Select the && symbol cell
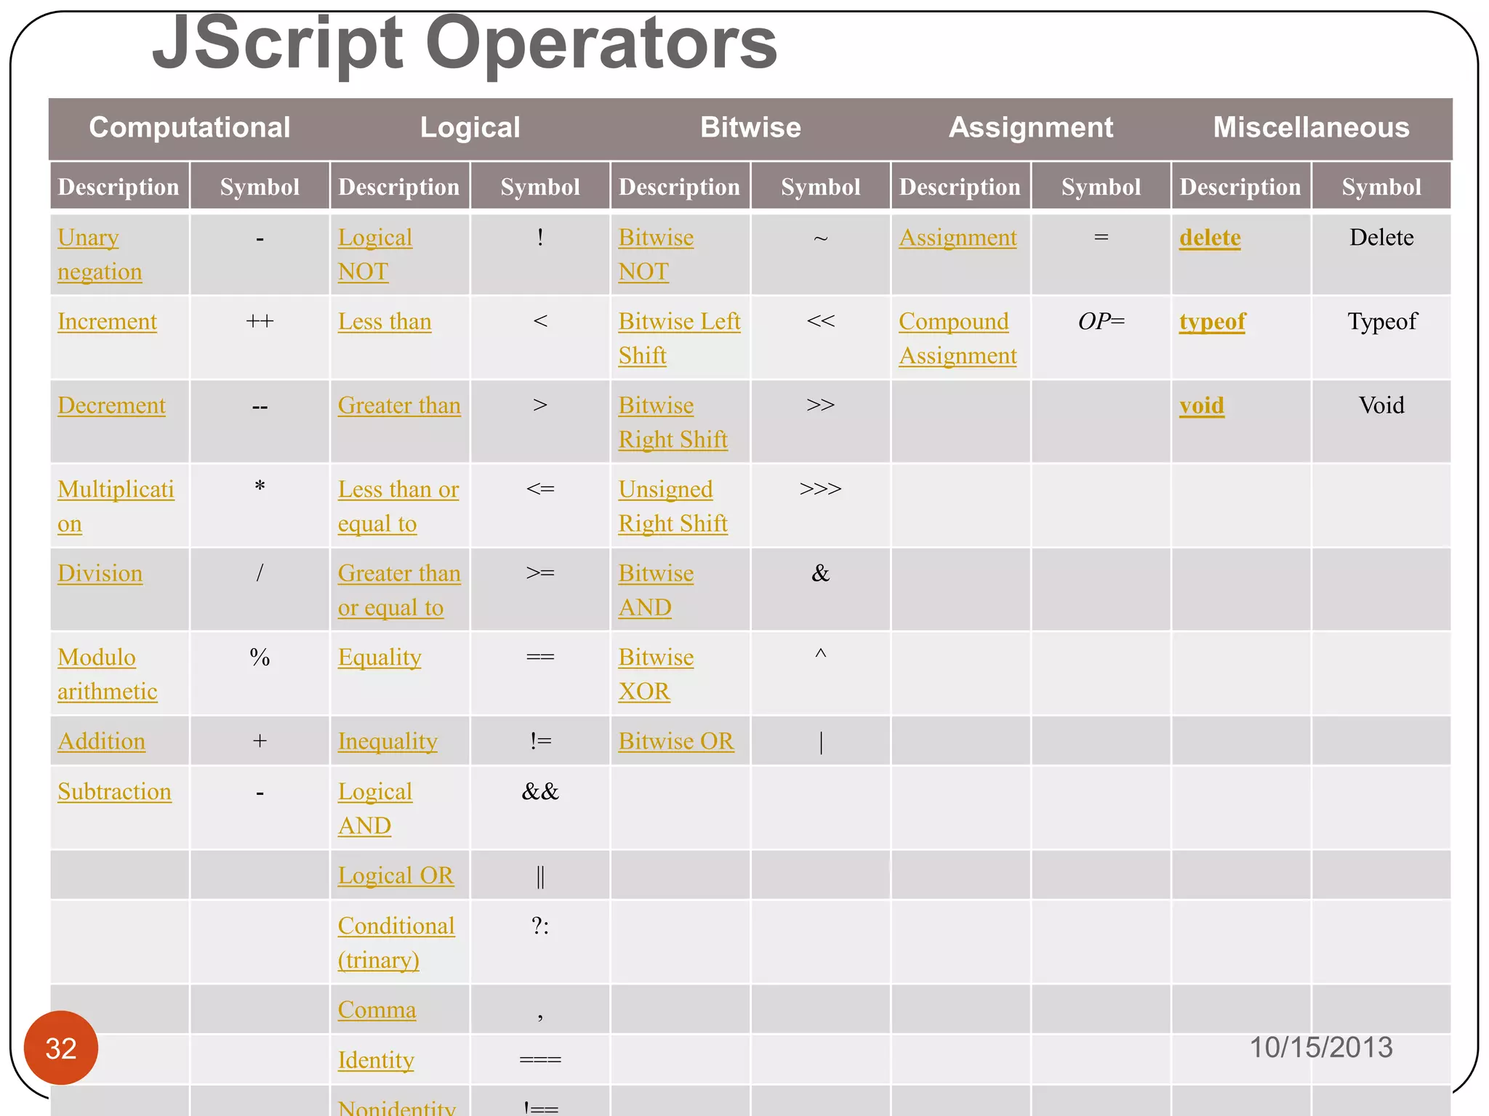Screen dimensions: 1489x1116 pyautogui.click(x=540, y=808)
